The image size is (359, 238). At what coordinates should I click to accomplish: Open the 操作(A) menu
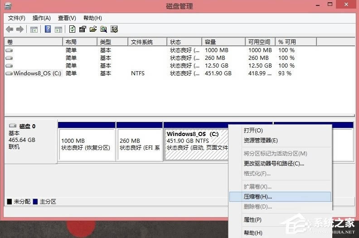pos(42,18)
